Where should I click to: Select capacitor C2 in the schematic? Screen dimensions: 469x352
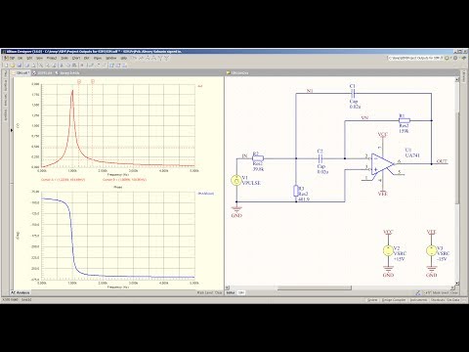[x=320, y=158]
